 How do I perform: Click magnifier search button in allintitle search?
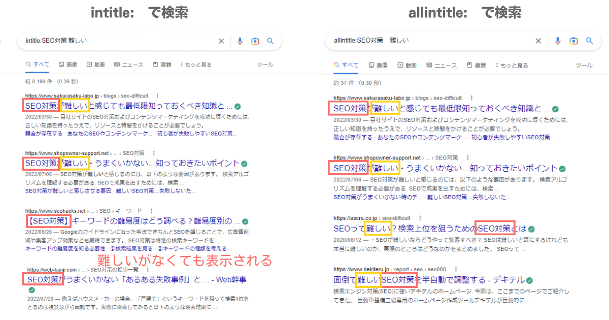point(589,41)
